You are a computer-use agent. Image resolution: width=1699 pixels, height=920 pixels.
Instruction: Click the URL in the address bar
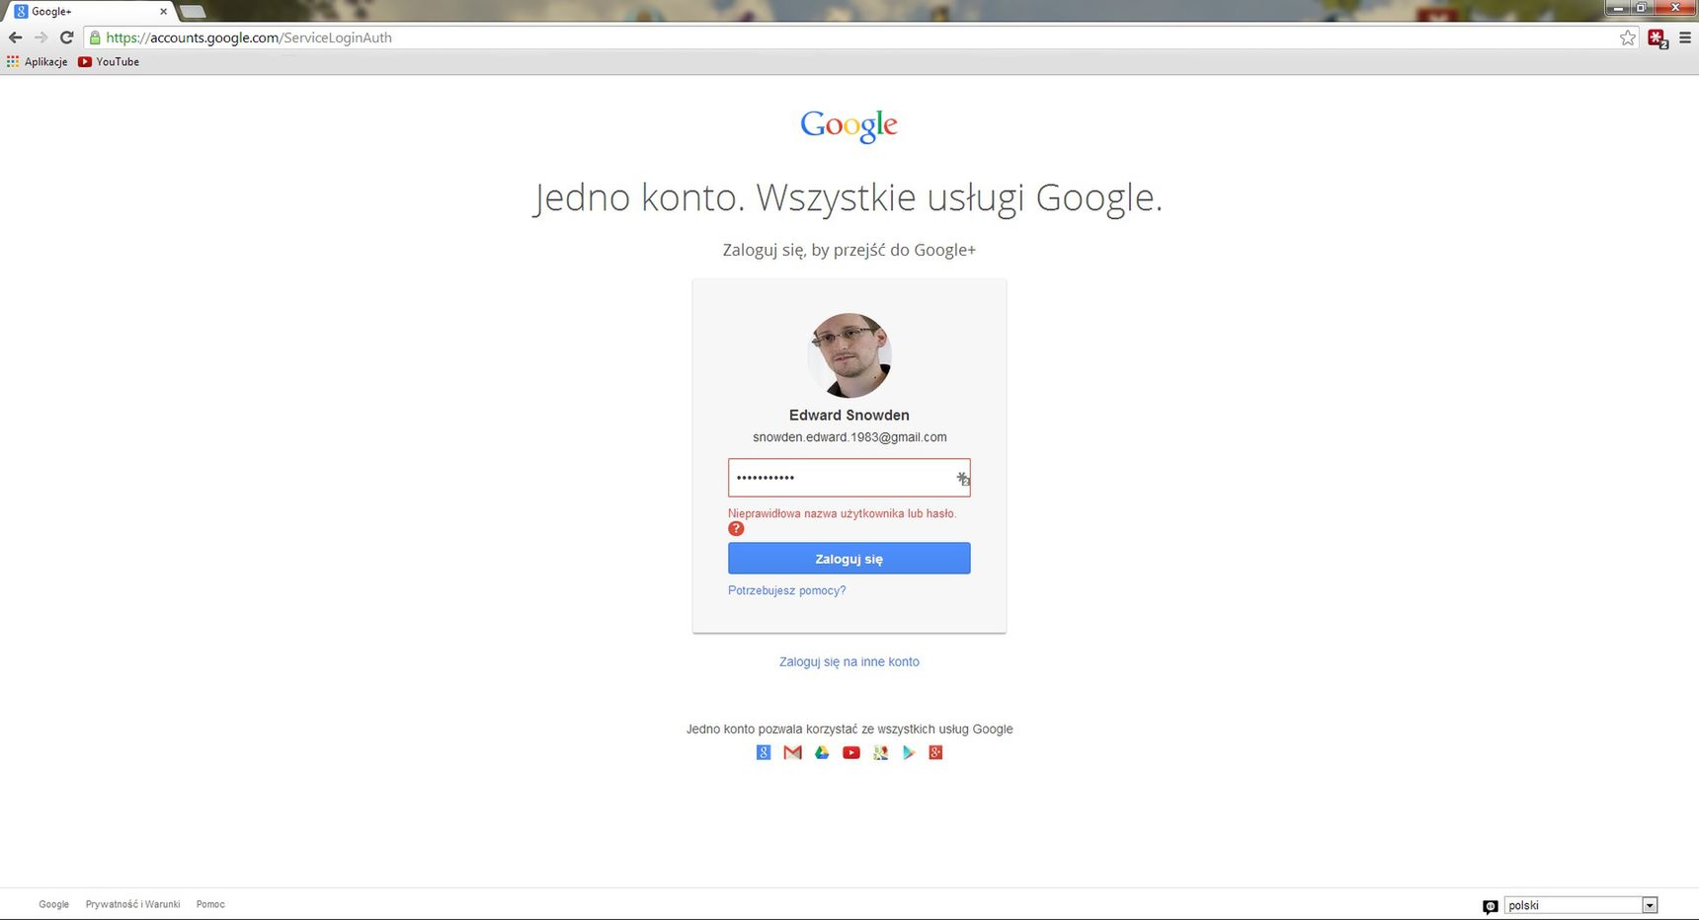click(249, 38)
